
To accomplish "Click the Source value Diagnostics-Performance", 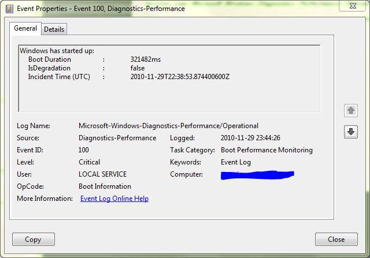I will [117, 138].
